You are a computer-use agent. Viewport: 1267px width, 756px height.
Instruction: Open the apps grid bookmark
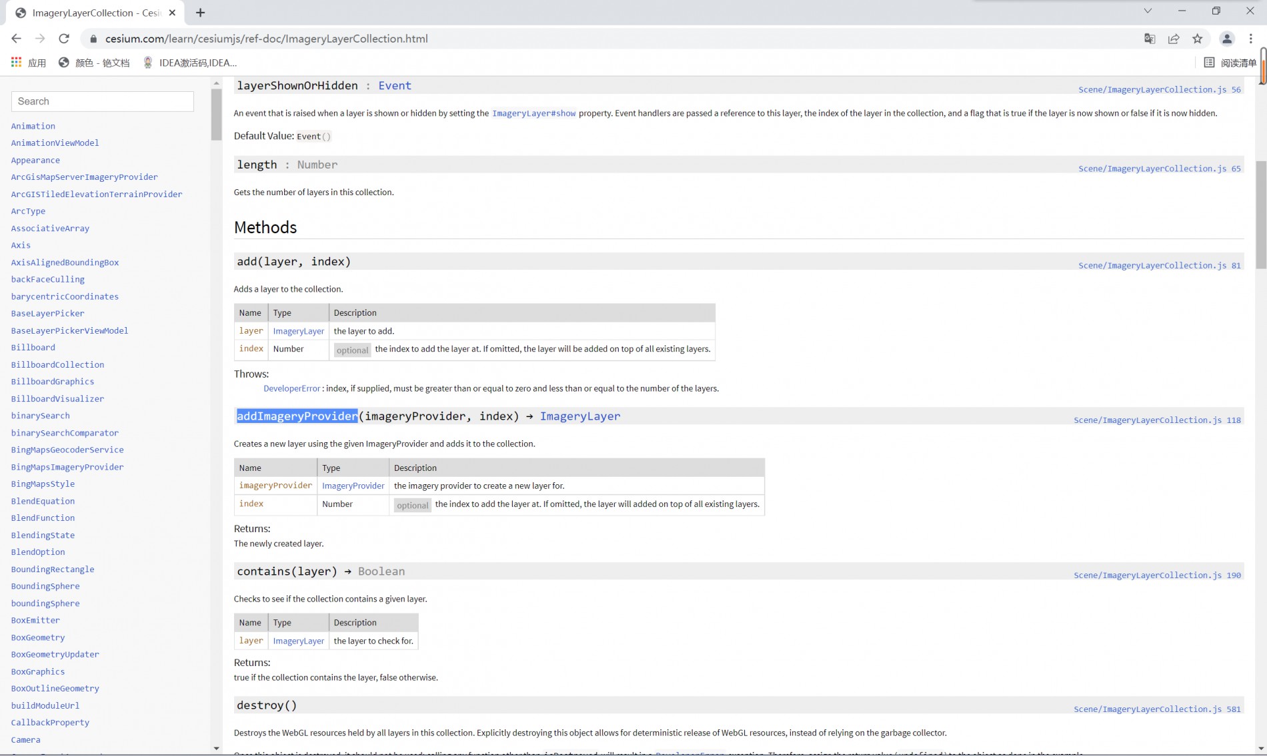click(x=28, y=63)
